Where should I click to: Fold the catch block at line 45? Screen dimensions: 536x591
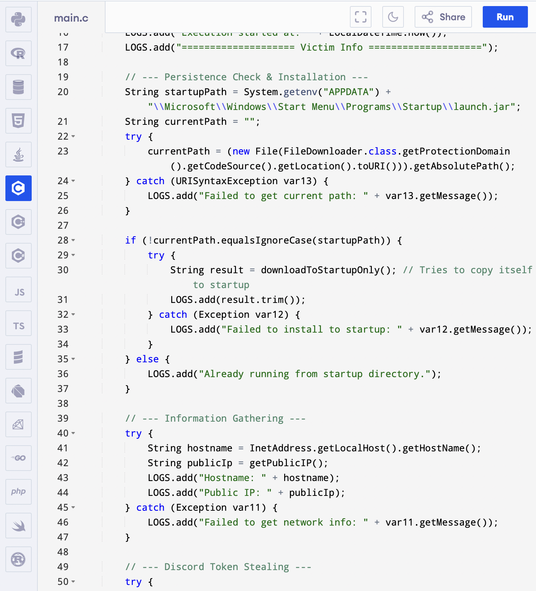[73, 508]
